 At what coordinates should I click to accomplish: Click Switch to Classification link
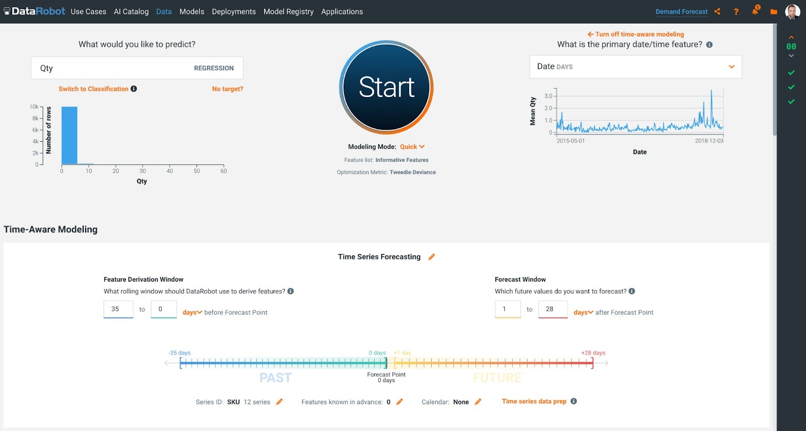pyautogui.click(x=93, y=89)
